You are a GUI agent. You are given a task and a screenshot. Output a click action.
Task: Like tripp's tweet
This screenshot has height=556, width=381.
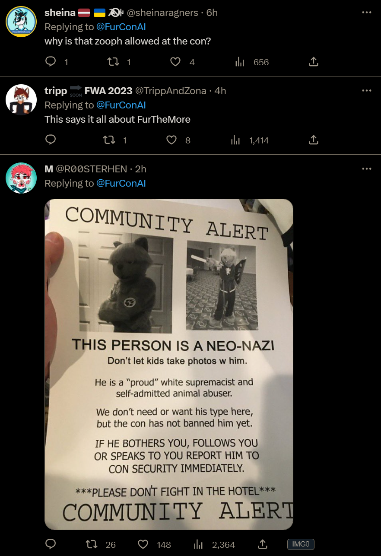click(171, 140)
